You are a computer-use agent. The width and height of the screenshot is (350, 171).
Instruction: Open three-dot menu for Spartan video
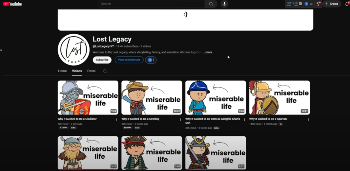pyautogui.click(x=308, y=119)
